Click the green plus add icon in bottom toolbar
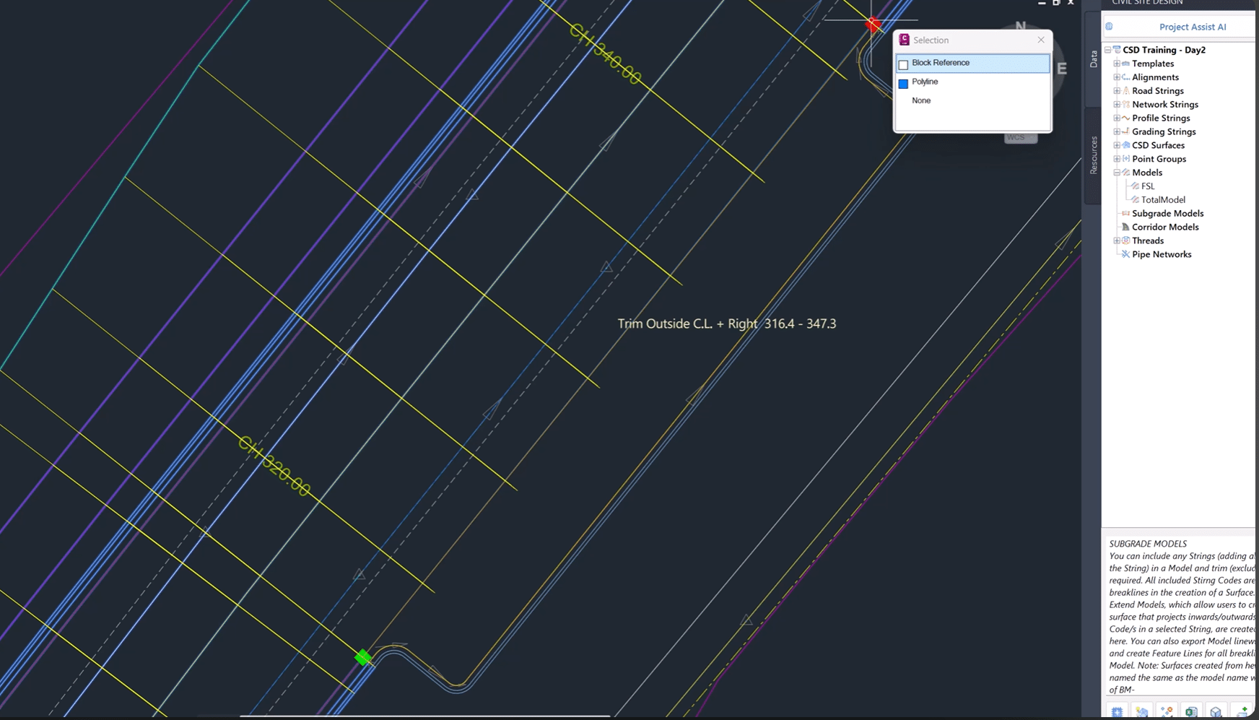The image size is (1259, 720). click(1242, 712)
